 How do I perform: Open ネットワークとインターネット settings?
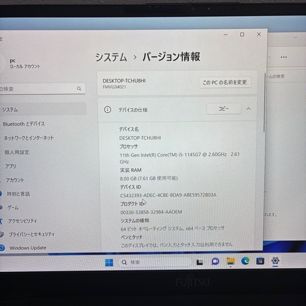[29, 138]
